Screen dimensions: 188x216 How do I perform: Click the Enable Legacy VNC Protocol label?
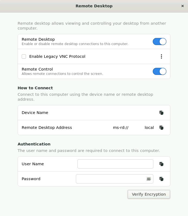pos(57,56)
